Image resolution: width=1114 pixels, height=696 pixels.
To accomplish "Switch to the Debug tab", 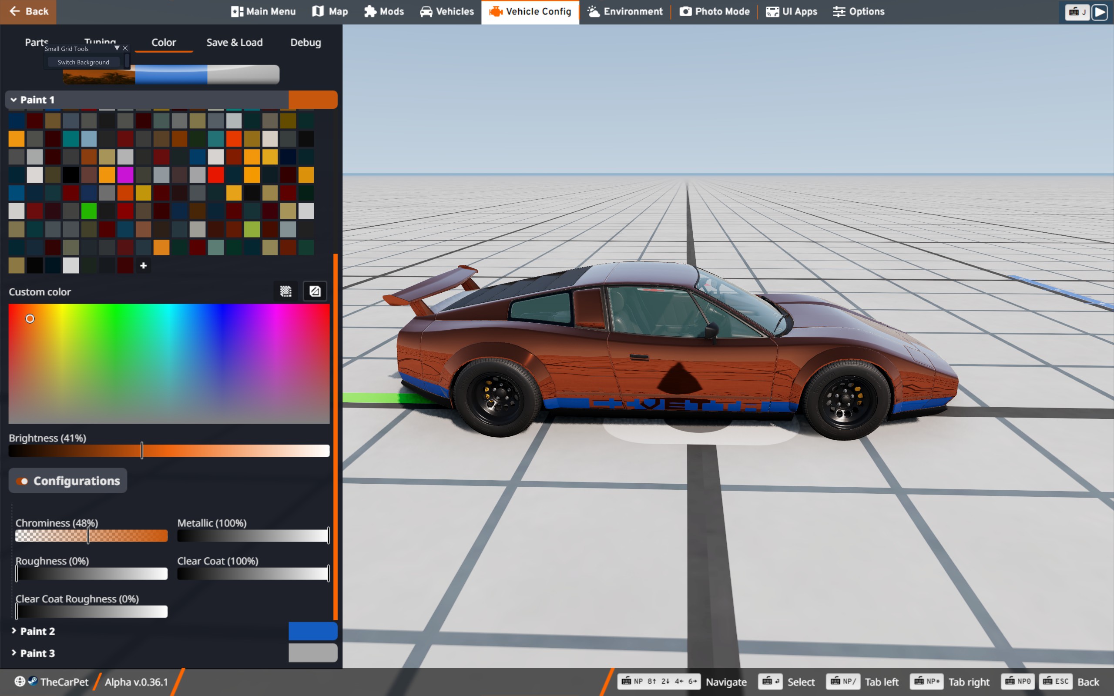I will click(x=305, y=42).
